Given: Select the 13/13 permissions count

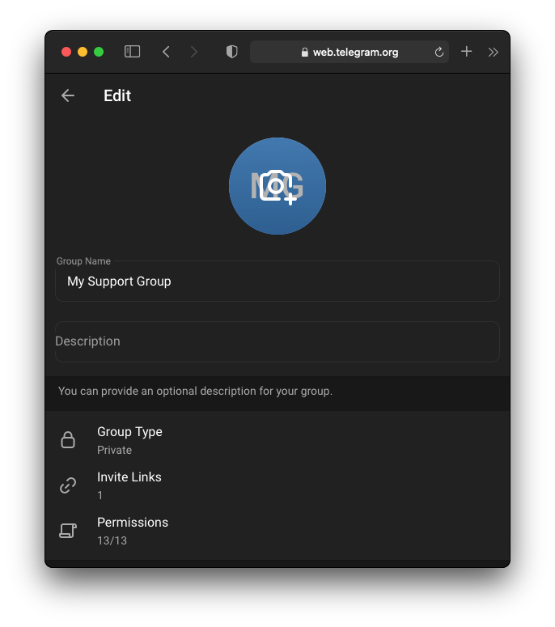Looking at the screenshot, I should pyautogui.click(x=112, y=540).
